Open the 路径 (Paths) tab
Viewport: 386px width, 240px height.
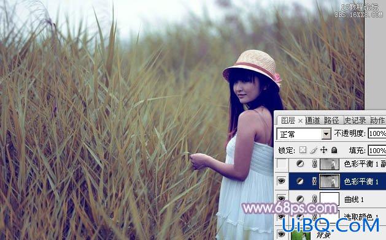(331, 121)
